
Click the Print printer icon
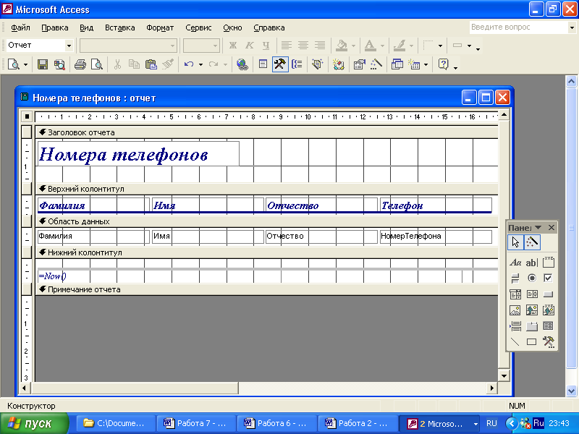(x=80, y=64)
